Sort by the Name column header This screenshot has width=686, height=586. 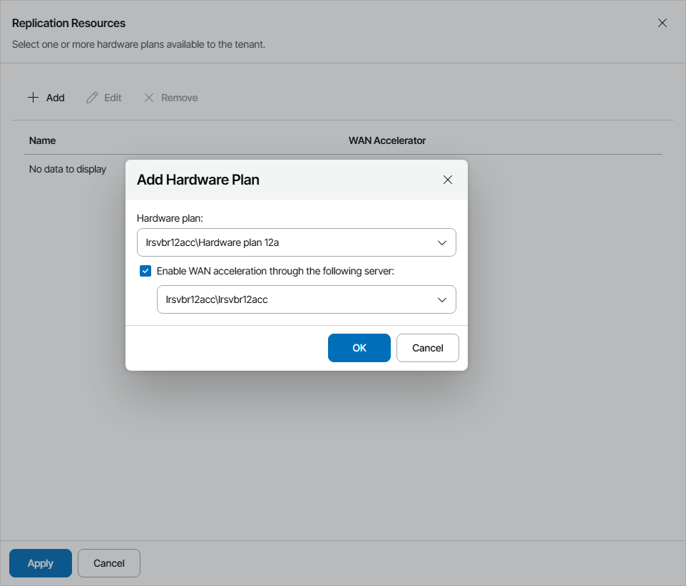(x=43, y=140)
